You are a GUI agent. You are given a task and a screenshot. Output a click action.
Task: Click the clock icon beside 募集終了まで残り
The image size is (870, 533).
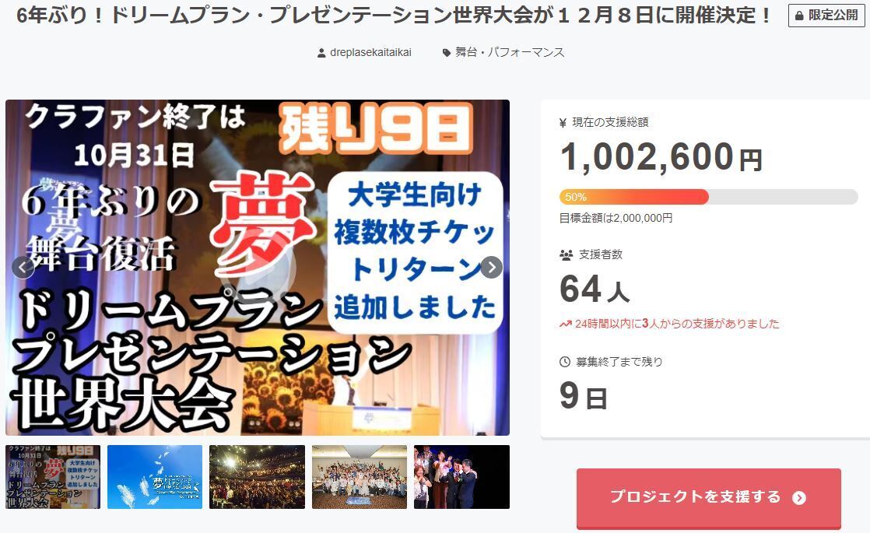565,362
